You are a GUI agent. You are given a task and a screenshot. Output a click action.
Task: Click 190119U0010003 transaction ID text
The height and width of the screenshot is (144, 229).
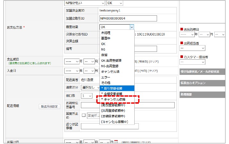click(150, 34)
